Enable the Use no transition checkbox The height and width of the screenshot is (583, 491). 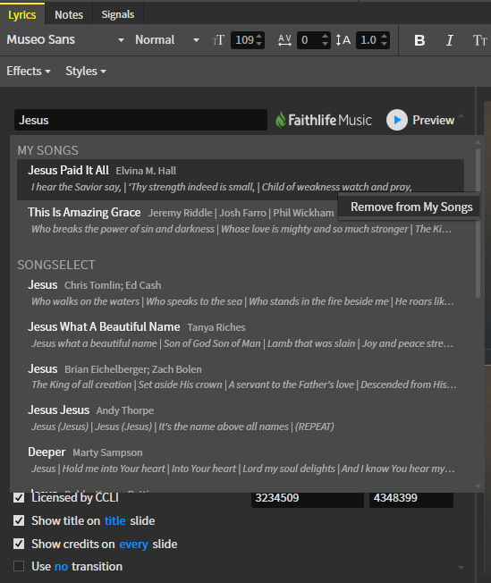coord(19,566)
